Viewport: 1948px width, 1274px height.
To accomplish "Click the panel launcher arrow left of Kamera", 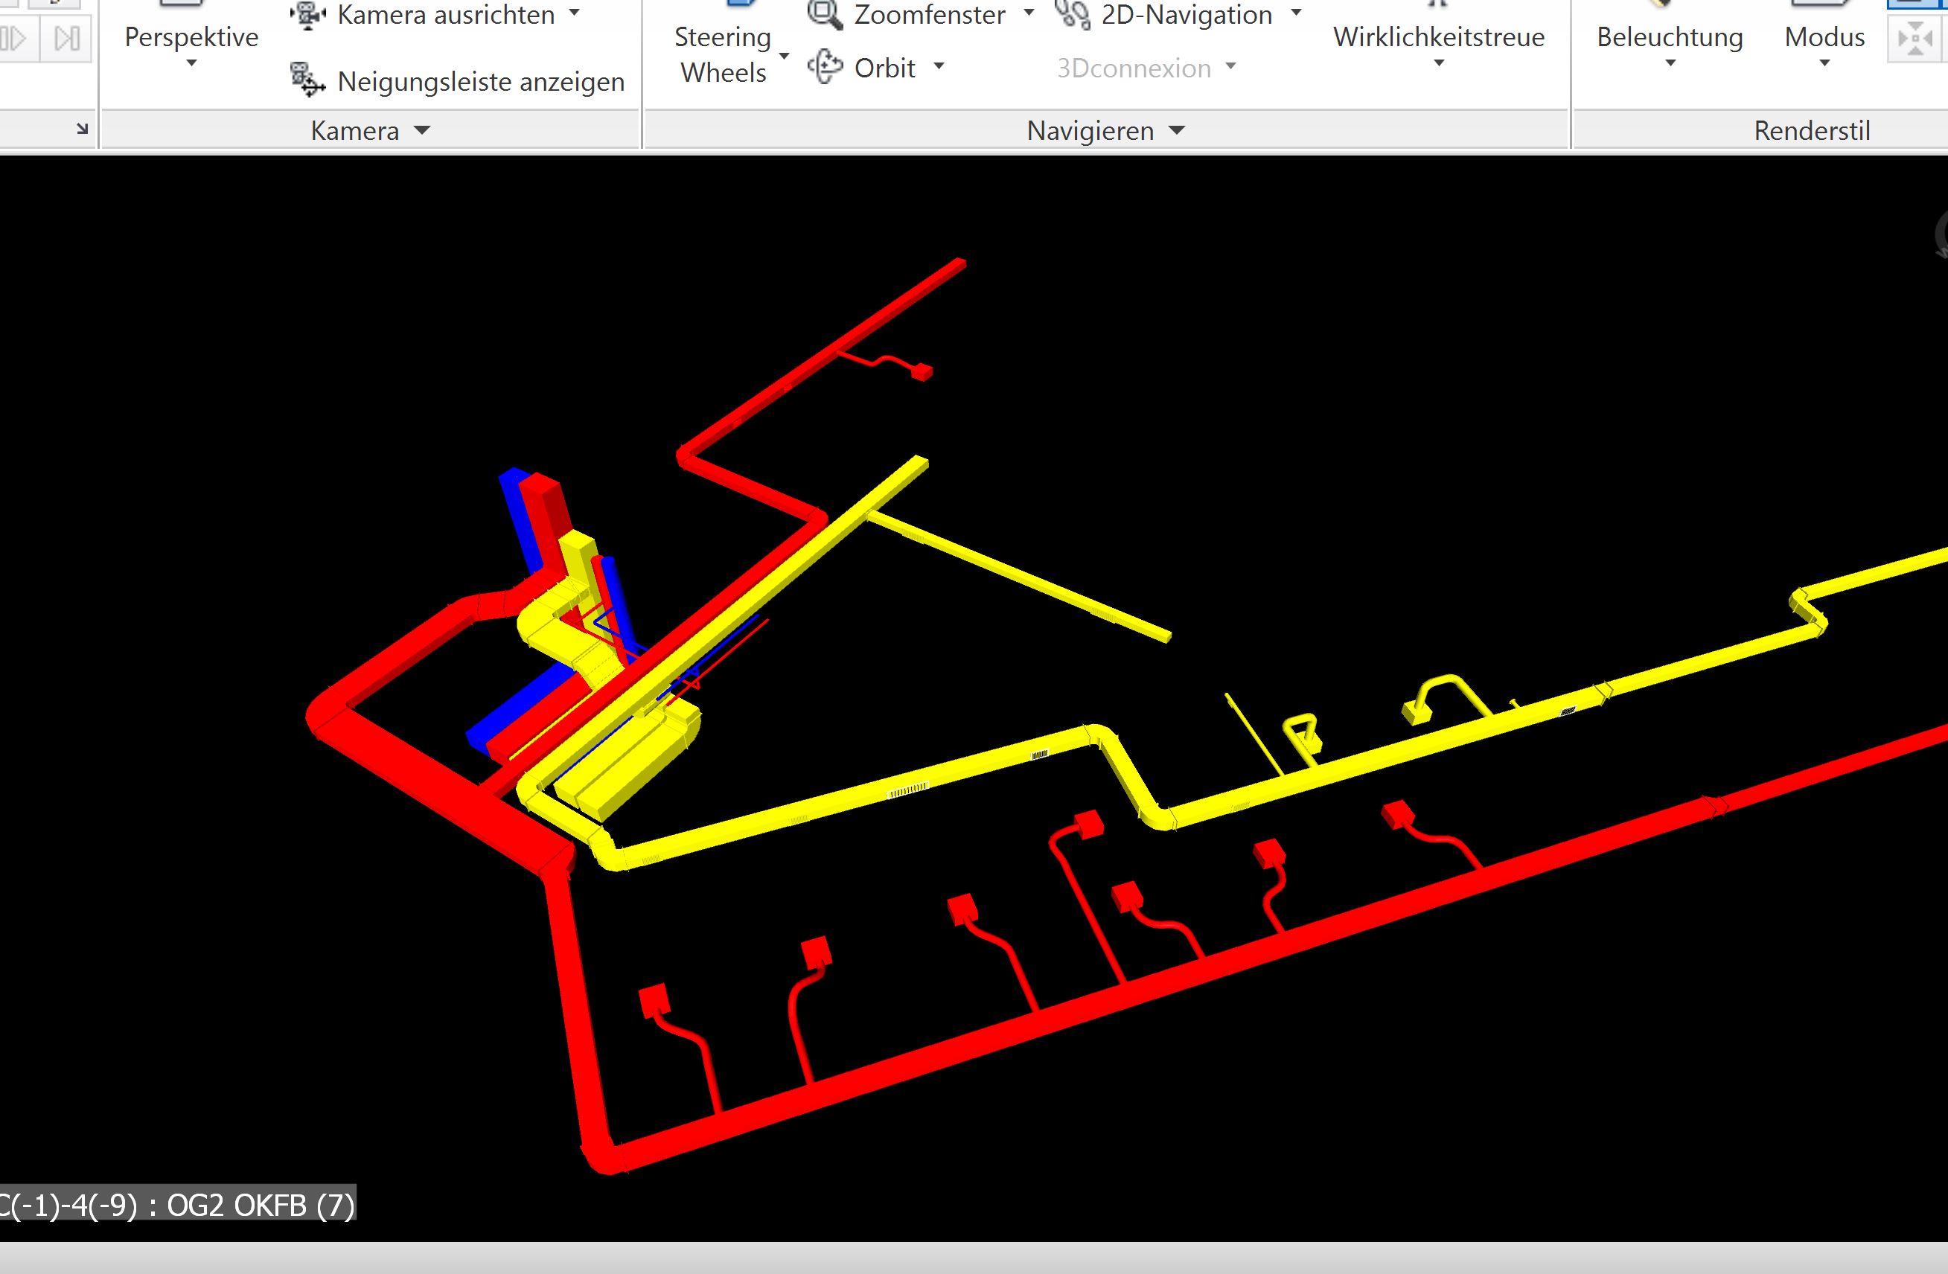I will tap(82, 129).
